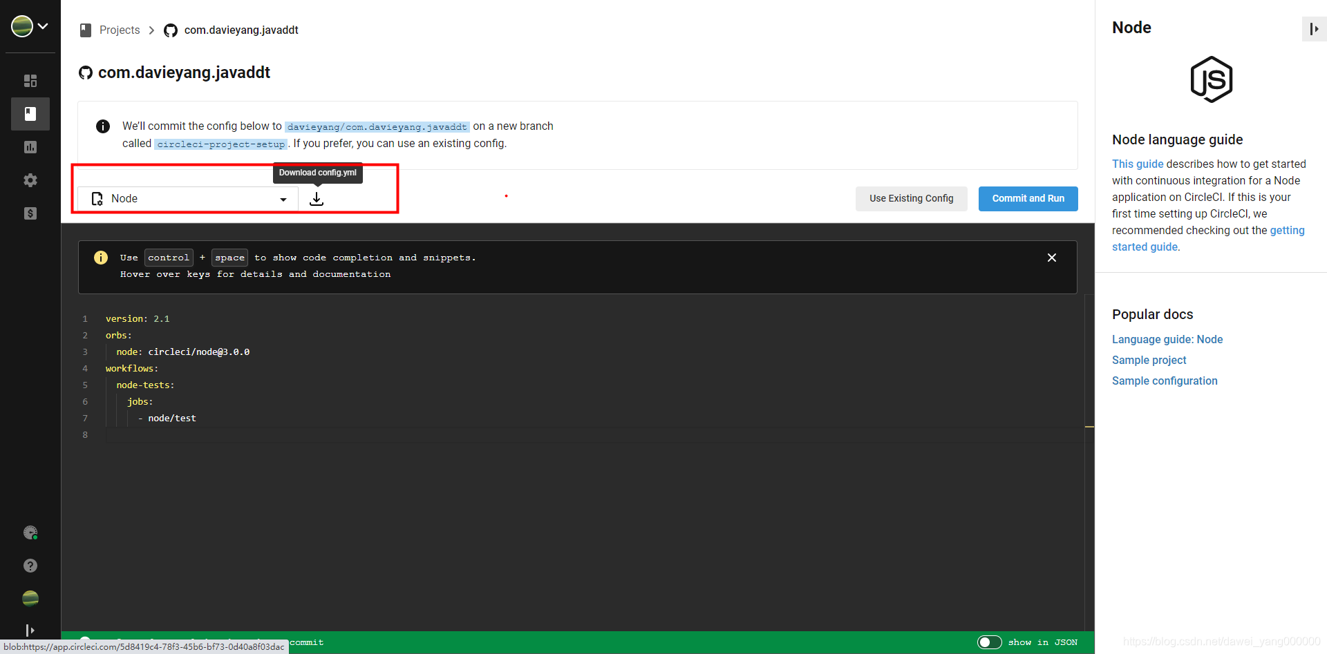Open the 'getting started guide' link
Image resolution: width=1327 pixels, height=654 pixels.
click(1208, 239)
